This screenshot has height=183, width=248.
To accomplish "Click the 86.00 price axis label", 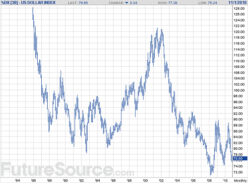I will coord(238,131).
